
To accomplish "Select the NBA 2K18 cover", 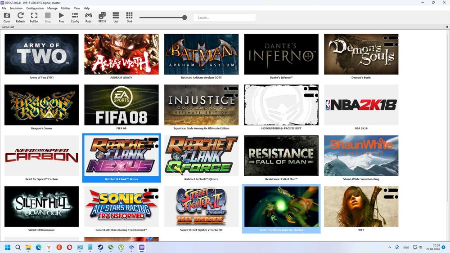I will coord(361,105).
